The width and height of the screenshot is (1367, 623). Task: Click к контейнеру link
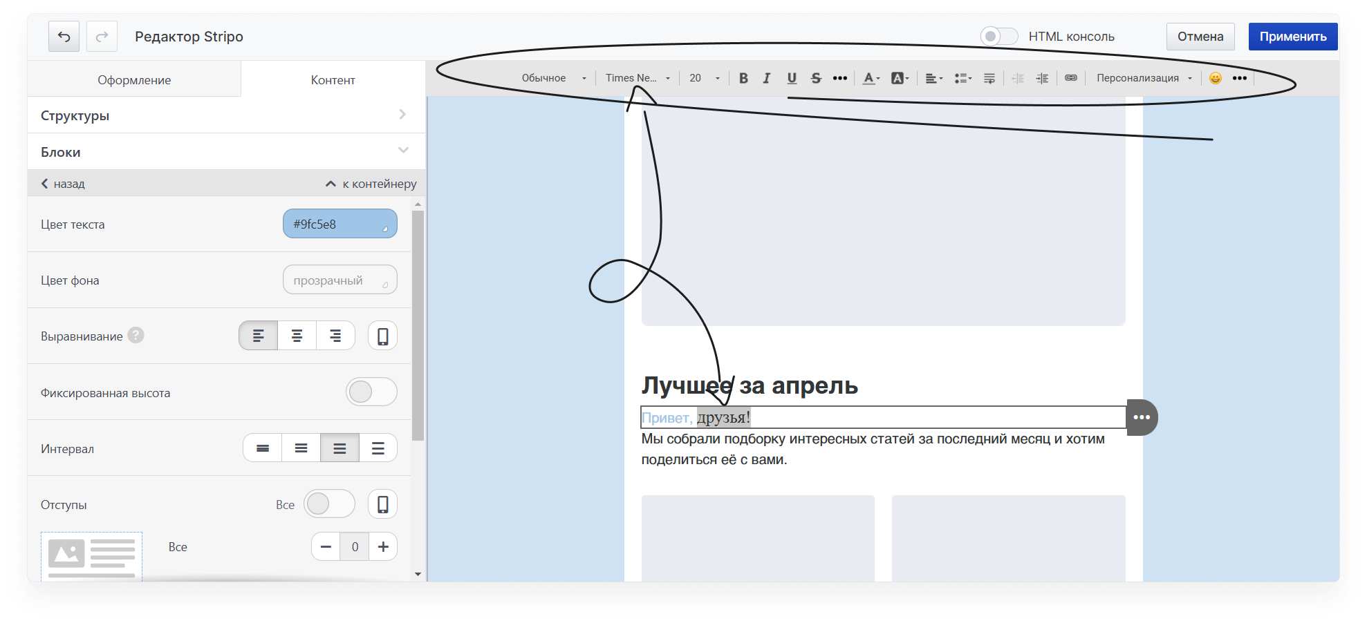[371, 184]
